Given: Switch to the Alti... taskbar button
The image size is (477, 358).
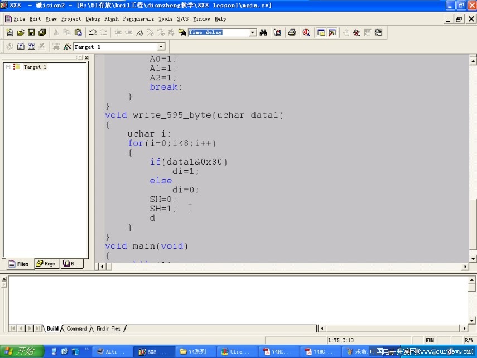Looking at the screenshot, I should [x=112, y=352].
